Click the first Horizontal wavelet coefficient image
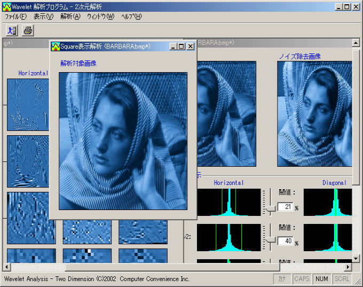Screen dimensions: 363x287 pos(28,105)
